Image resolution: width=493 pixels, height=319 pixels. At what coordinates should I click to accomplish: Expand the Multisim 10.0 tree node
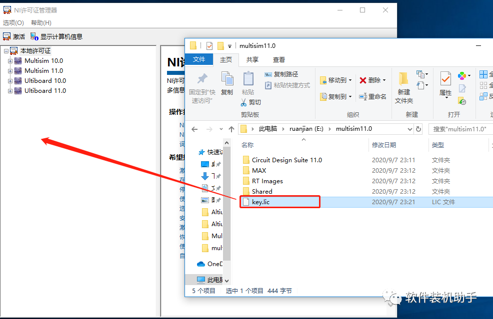tap(10, 61)
